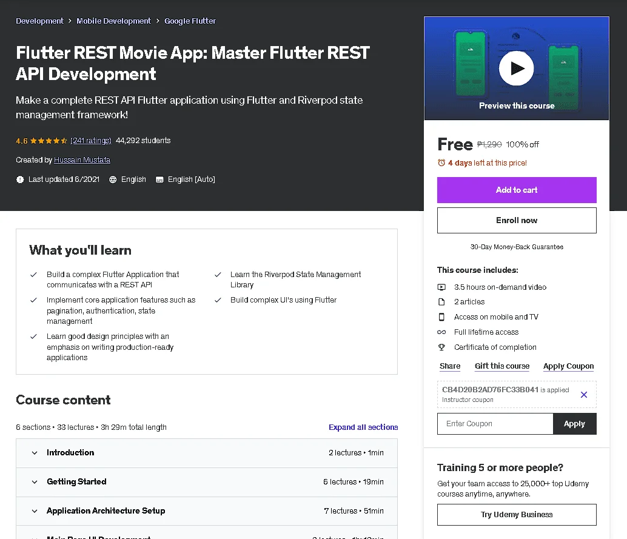Click the 7 lectures • 51min text
This screenshot has width=627, height=539.
point(354,511)
